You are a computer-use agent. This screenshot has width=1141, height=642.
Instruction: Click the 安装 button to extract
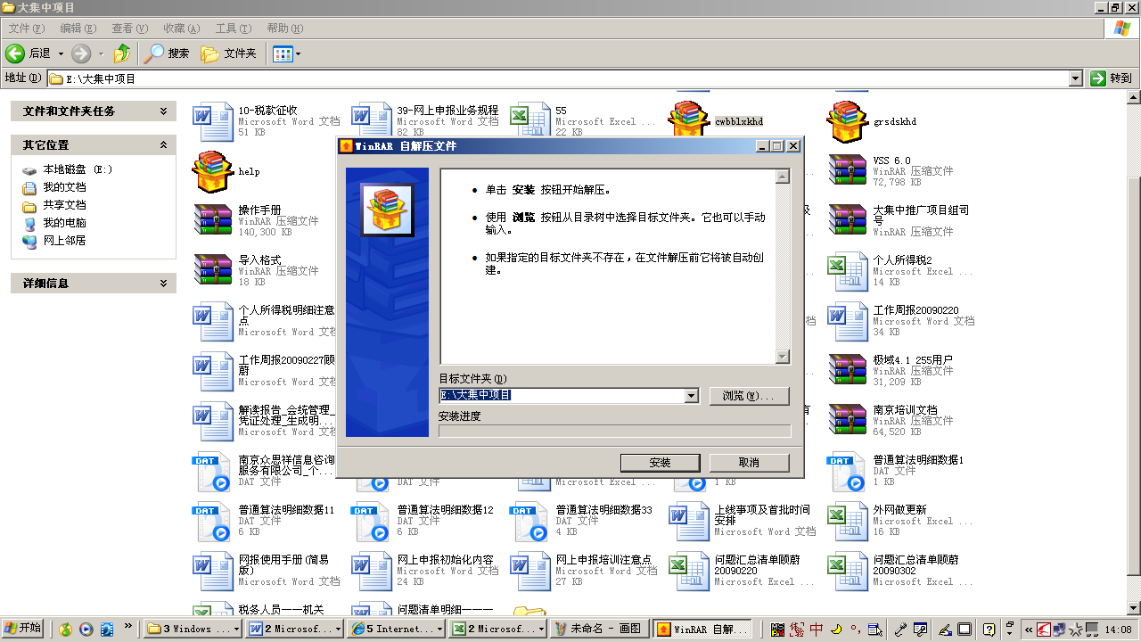click(660, 463)
